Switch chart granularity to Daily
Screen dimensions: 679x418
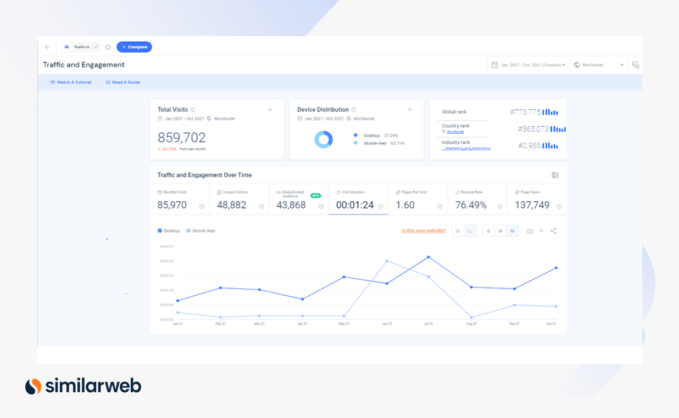tap(488, 230)
